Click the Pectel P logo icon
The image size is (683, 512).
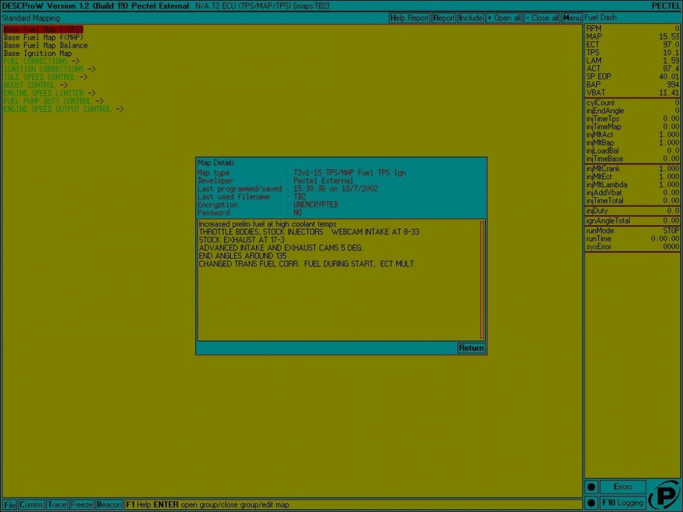coord(664,495)
